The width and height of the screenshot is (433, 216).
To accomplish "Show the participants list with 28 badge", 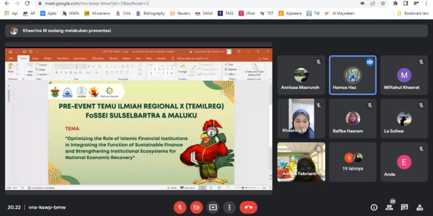I will (x=390, y=207).
